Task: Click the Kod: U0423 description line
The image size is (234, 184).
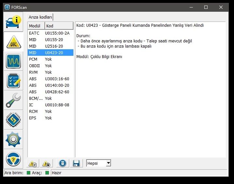Action: click(x=140, y=25)
